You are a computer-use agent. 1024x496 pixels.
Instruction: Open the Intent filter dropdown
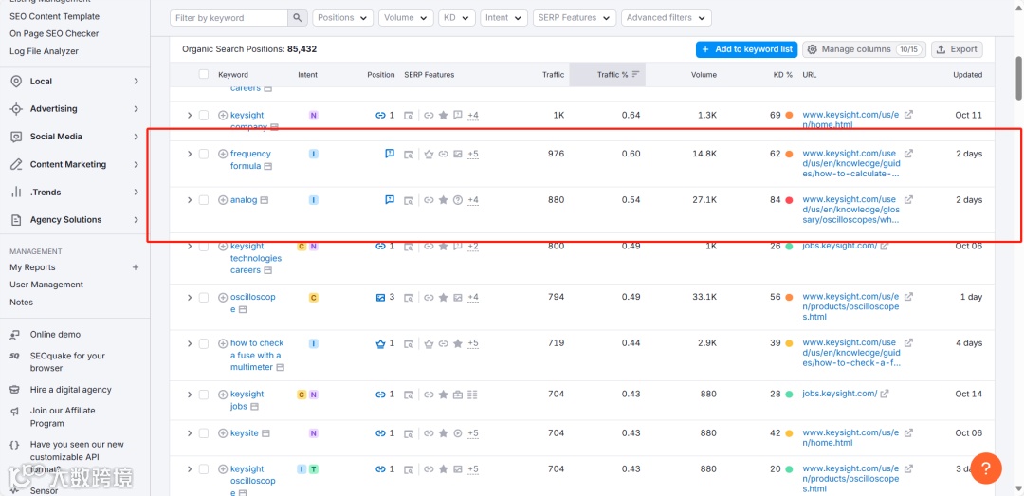click(503, 18)
